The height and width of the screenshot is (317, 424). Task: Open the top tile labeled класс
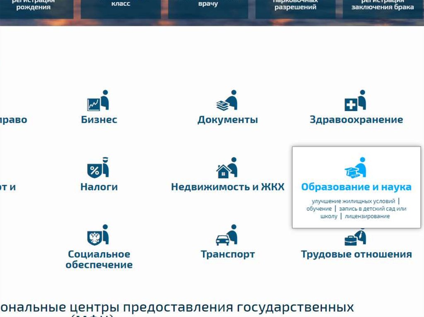[x=120, y=9]
